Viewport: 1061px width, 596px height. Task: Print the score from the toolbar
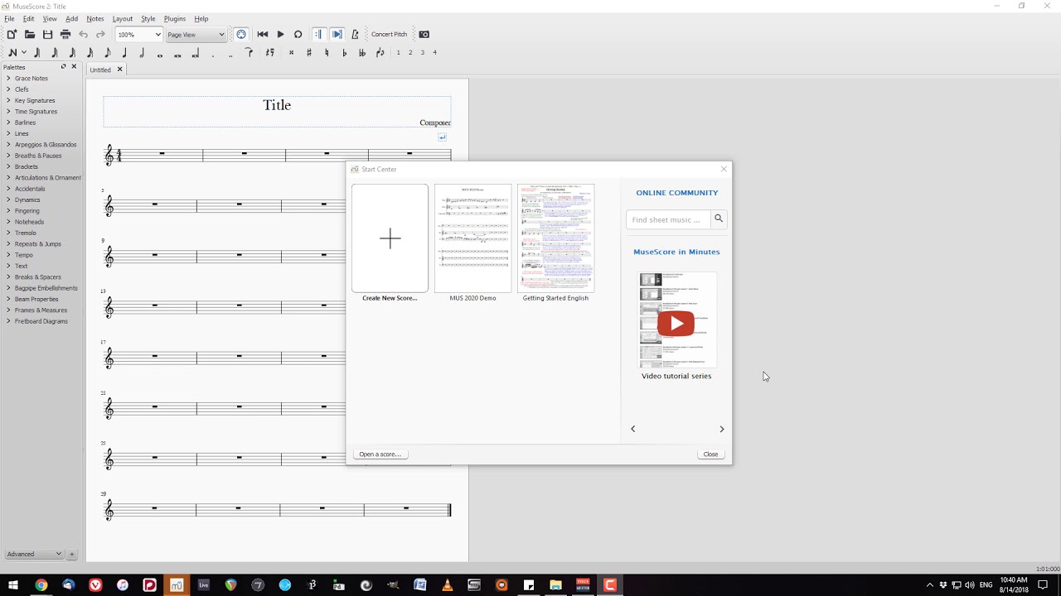(x=65, y=35)
